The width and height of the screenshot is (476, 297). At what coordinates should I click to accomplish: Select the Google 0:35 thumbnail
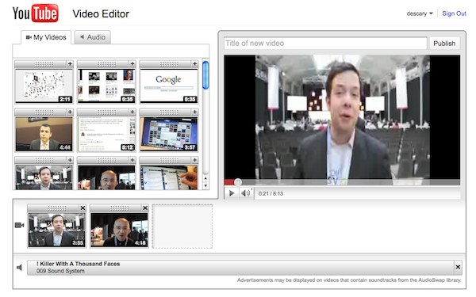[x=169, y=86]
